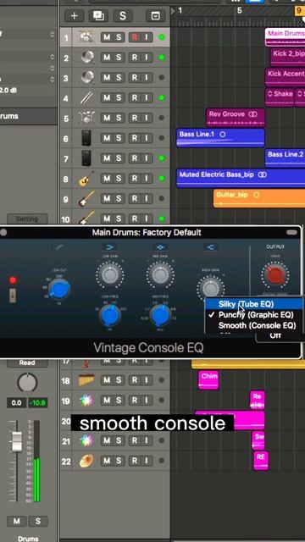Toggle the low cut filter icon
Viewport: 305px width, 542px height.
pyautogui.click(x=59, y=246)
